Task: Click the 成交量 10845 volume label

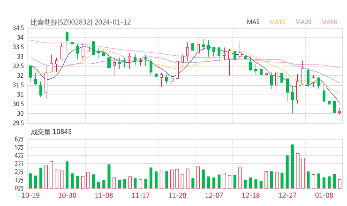Action: click(51, 132)
